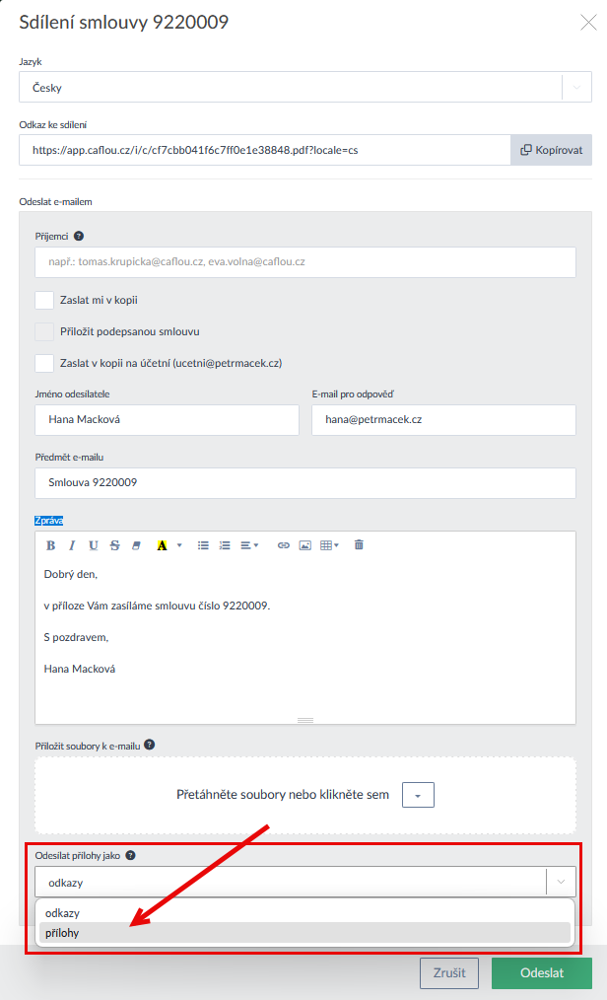Check 'Přiložit podepsanou smlouvu' option
607x1000 pixels.
point(44,331)
